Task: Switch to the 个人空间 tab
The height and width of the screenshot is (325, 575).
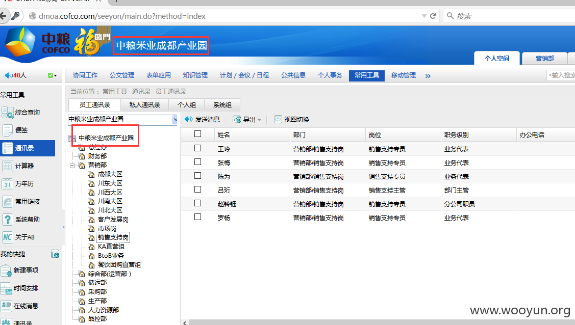Action: [497, 58]
